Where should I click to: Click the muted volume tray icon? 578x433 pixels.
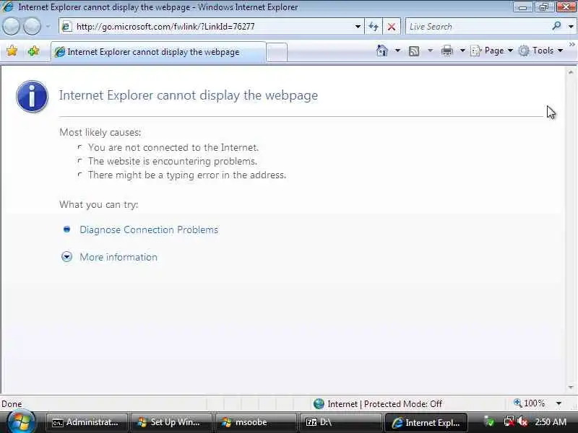[522, 421]
